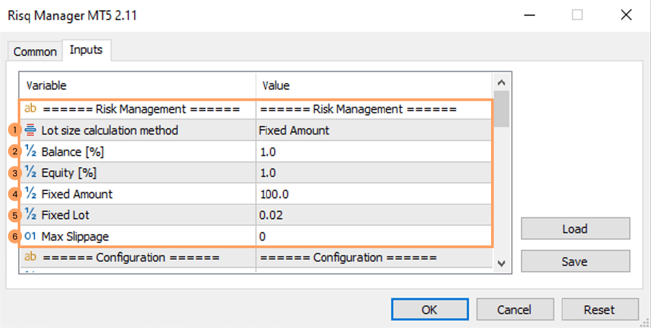Click the ½ icon next to Balance [%]
The height and width of the screenshot is (328, 651).
[31, 152]
